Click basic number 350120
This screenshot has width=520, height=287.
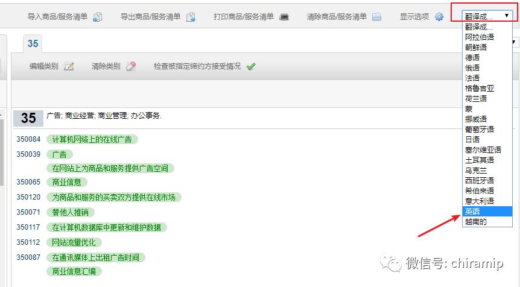pos(28,197)
